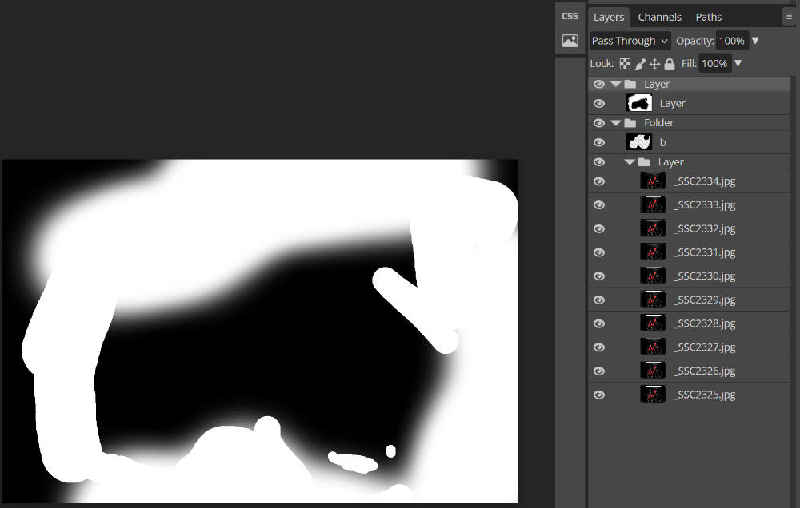The image size is (800, 508).
Task: Hide the black-and-white mask Layer
Action: point(599,103)
